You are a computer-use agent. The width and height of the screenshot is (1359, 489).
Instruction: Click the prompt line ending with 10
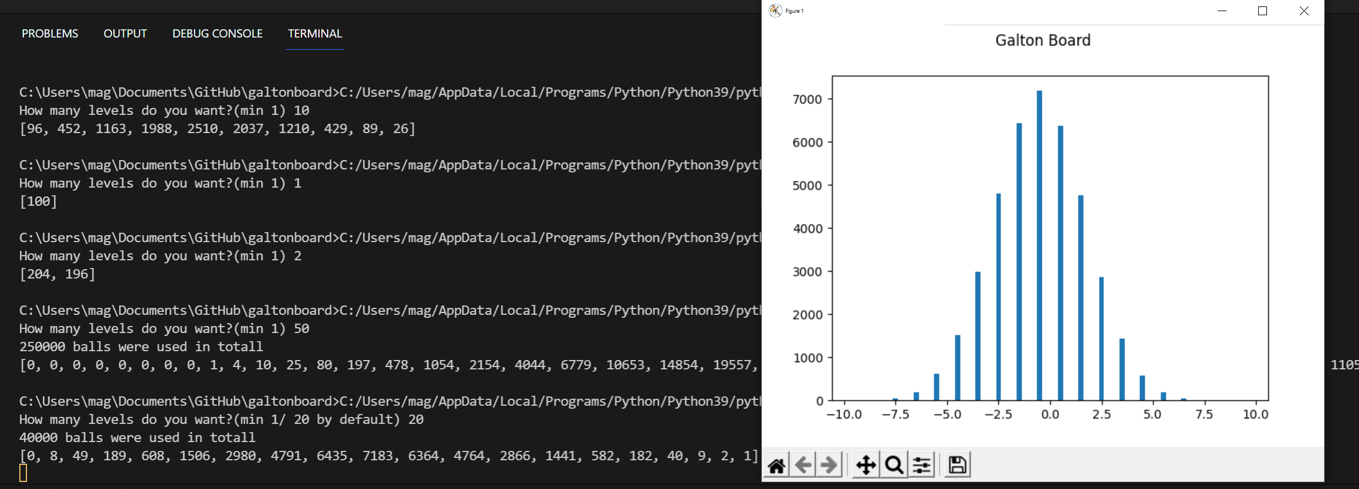tap(164, 110)
